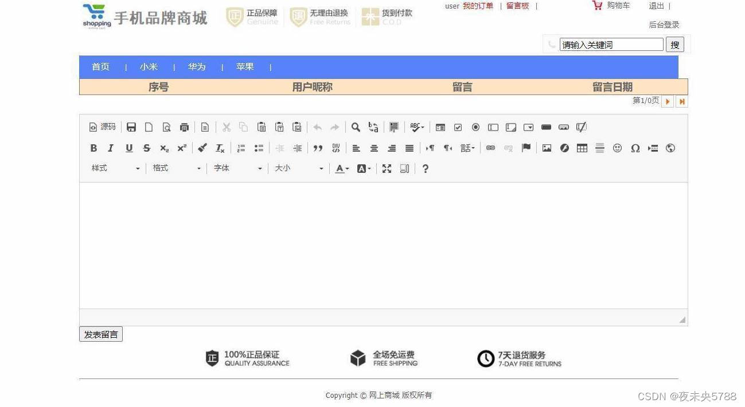
Task: Insert a button form element
Action: tap(547, 127)
